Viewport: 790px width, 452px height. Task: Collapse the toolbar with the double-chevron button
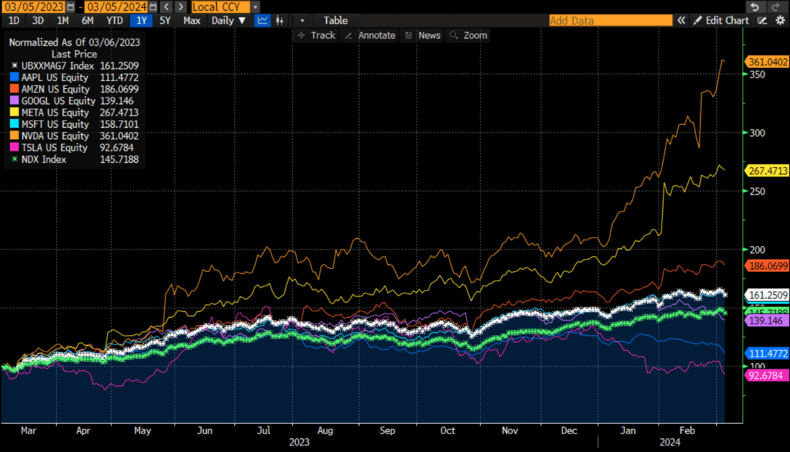pyautogui.click(x=681, y=20)
